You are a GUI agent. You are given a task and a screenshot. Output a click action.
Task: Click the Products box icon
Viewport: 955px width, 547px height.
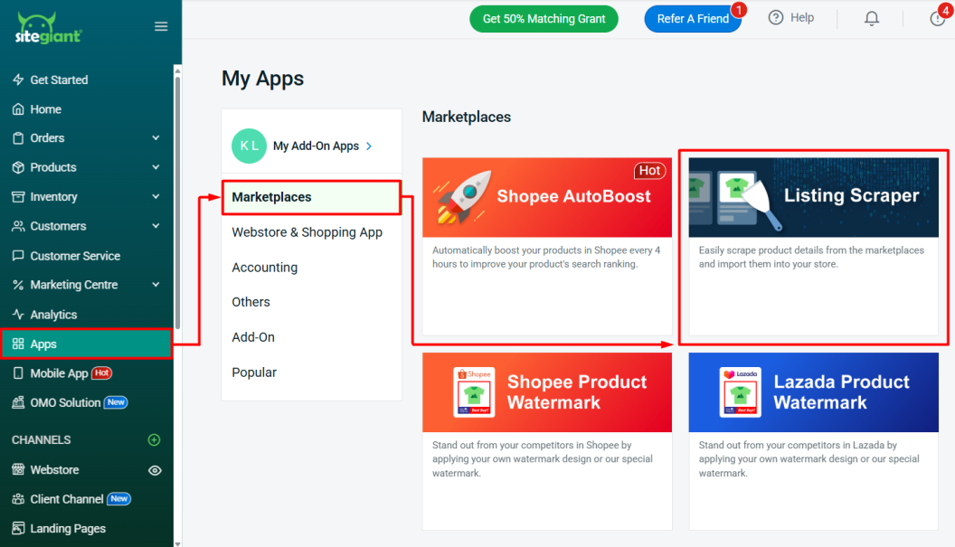(18, 167)
